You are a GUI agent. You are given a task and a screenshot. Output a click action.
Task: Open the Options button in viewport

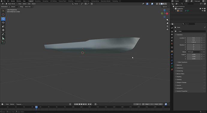coord(165,7)
